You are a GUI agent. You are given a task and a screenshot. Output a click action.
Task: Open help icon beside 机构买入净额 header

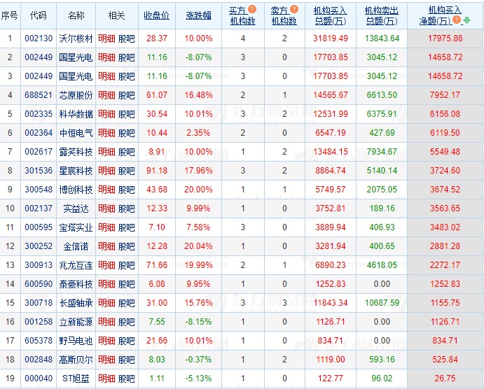[457, 20]
